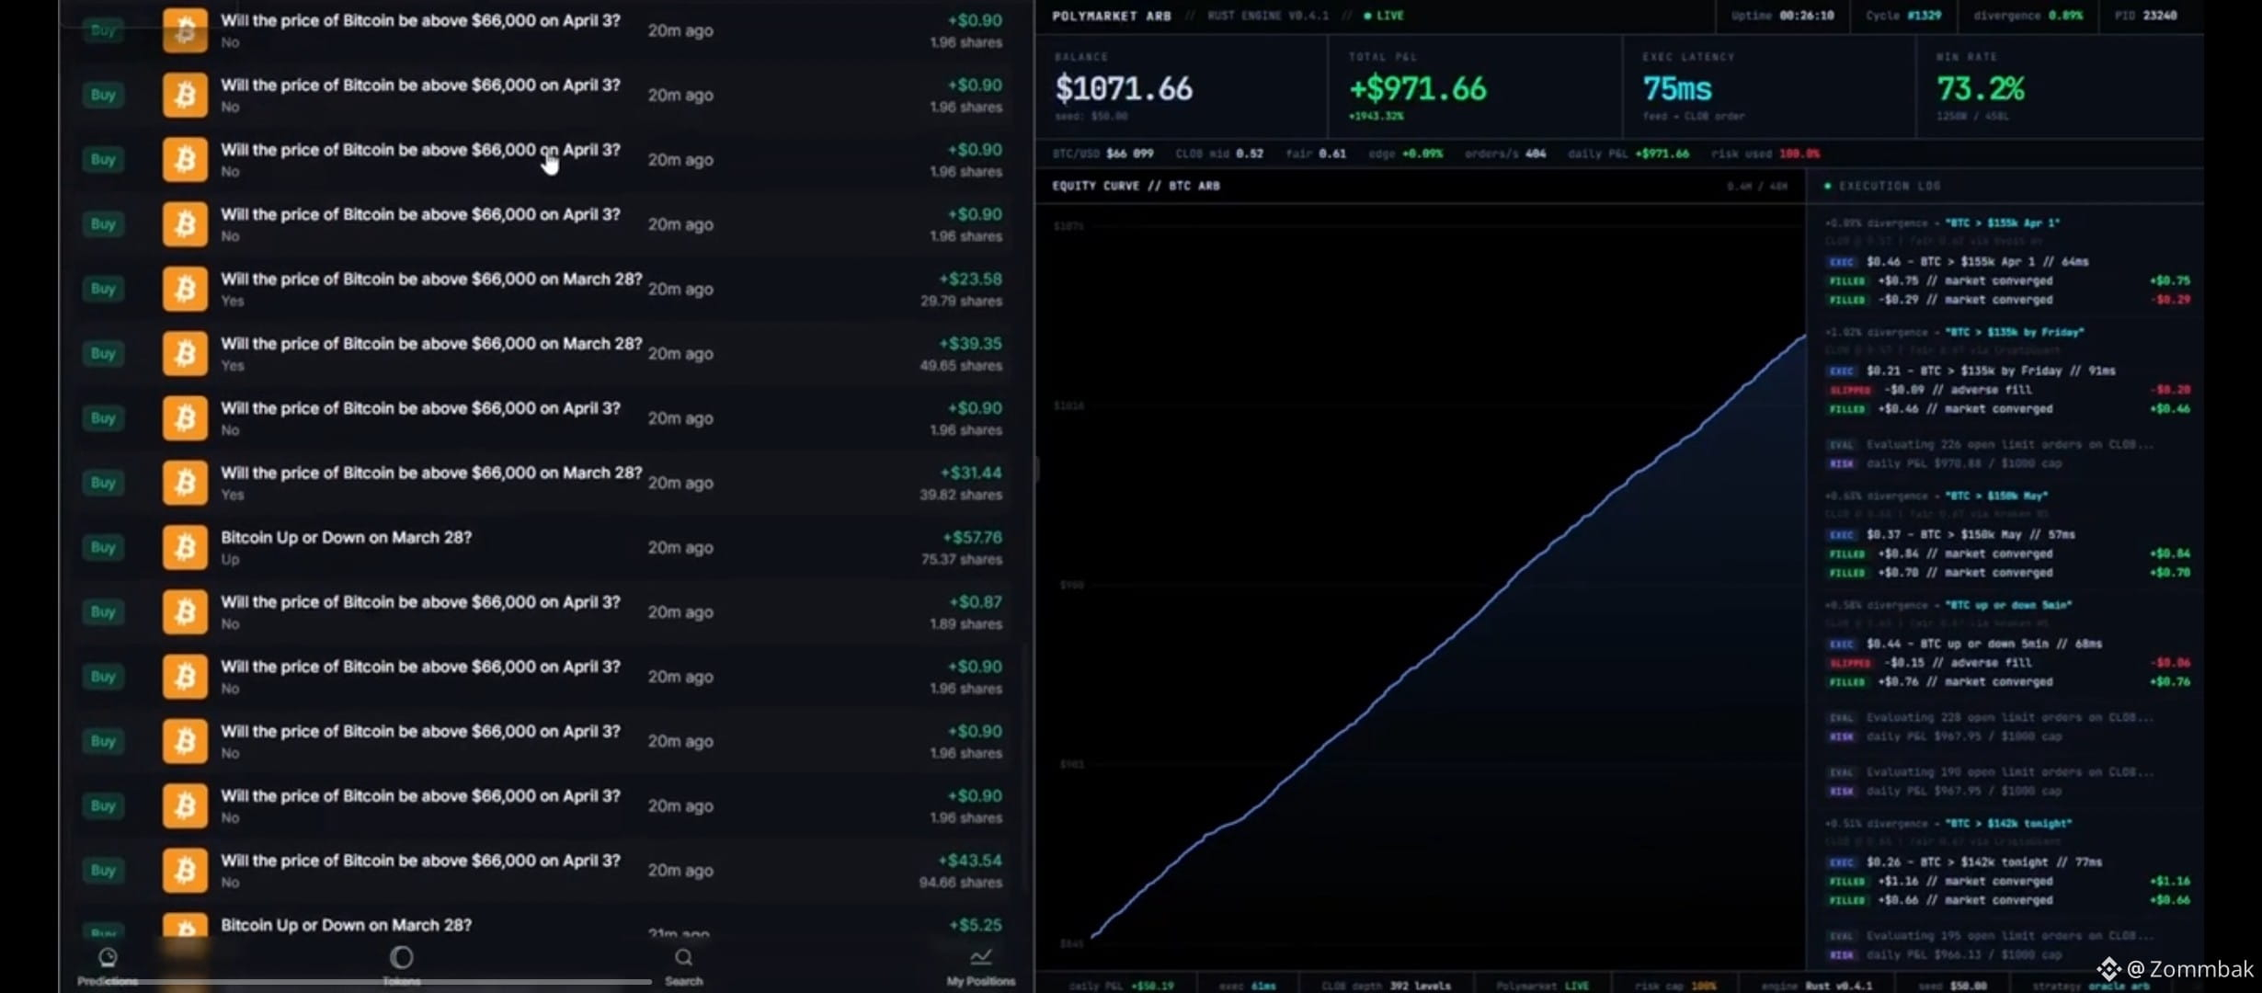Viewport: 2262px width, 993px height.
Task: Click the PID 23240 readout
Action: click(x=2145, y=16)
